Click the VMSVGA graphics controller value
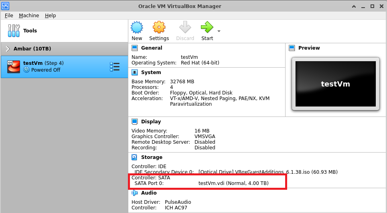This screenshot has height=213, width=387. (205, 137)
